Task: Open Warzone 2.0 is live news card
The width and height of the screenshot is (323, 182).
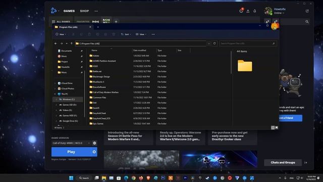Action: tap(181, 138)
